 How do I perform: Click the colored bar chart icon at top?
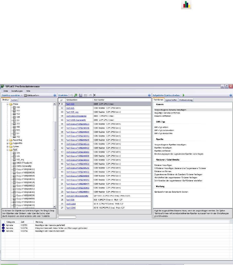(186, 5)
